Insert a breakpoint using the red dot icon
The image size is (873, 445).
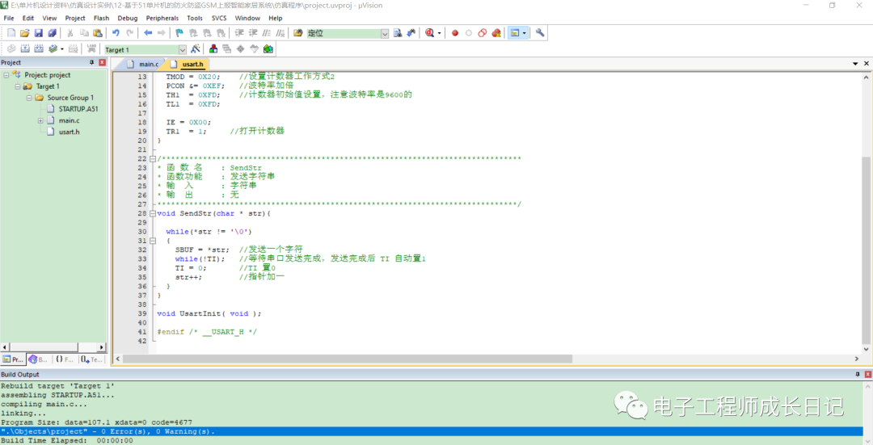point(455,33)
